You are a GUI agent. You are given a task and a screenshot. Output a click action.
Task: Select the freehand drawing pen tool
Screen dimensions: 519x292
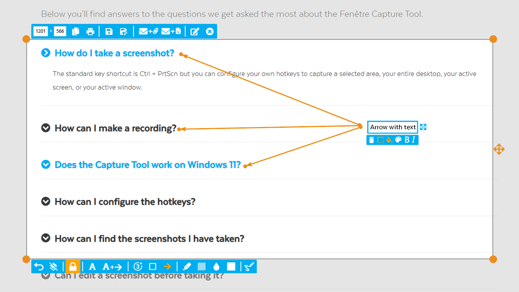(249, 267)
